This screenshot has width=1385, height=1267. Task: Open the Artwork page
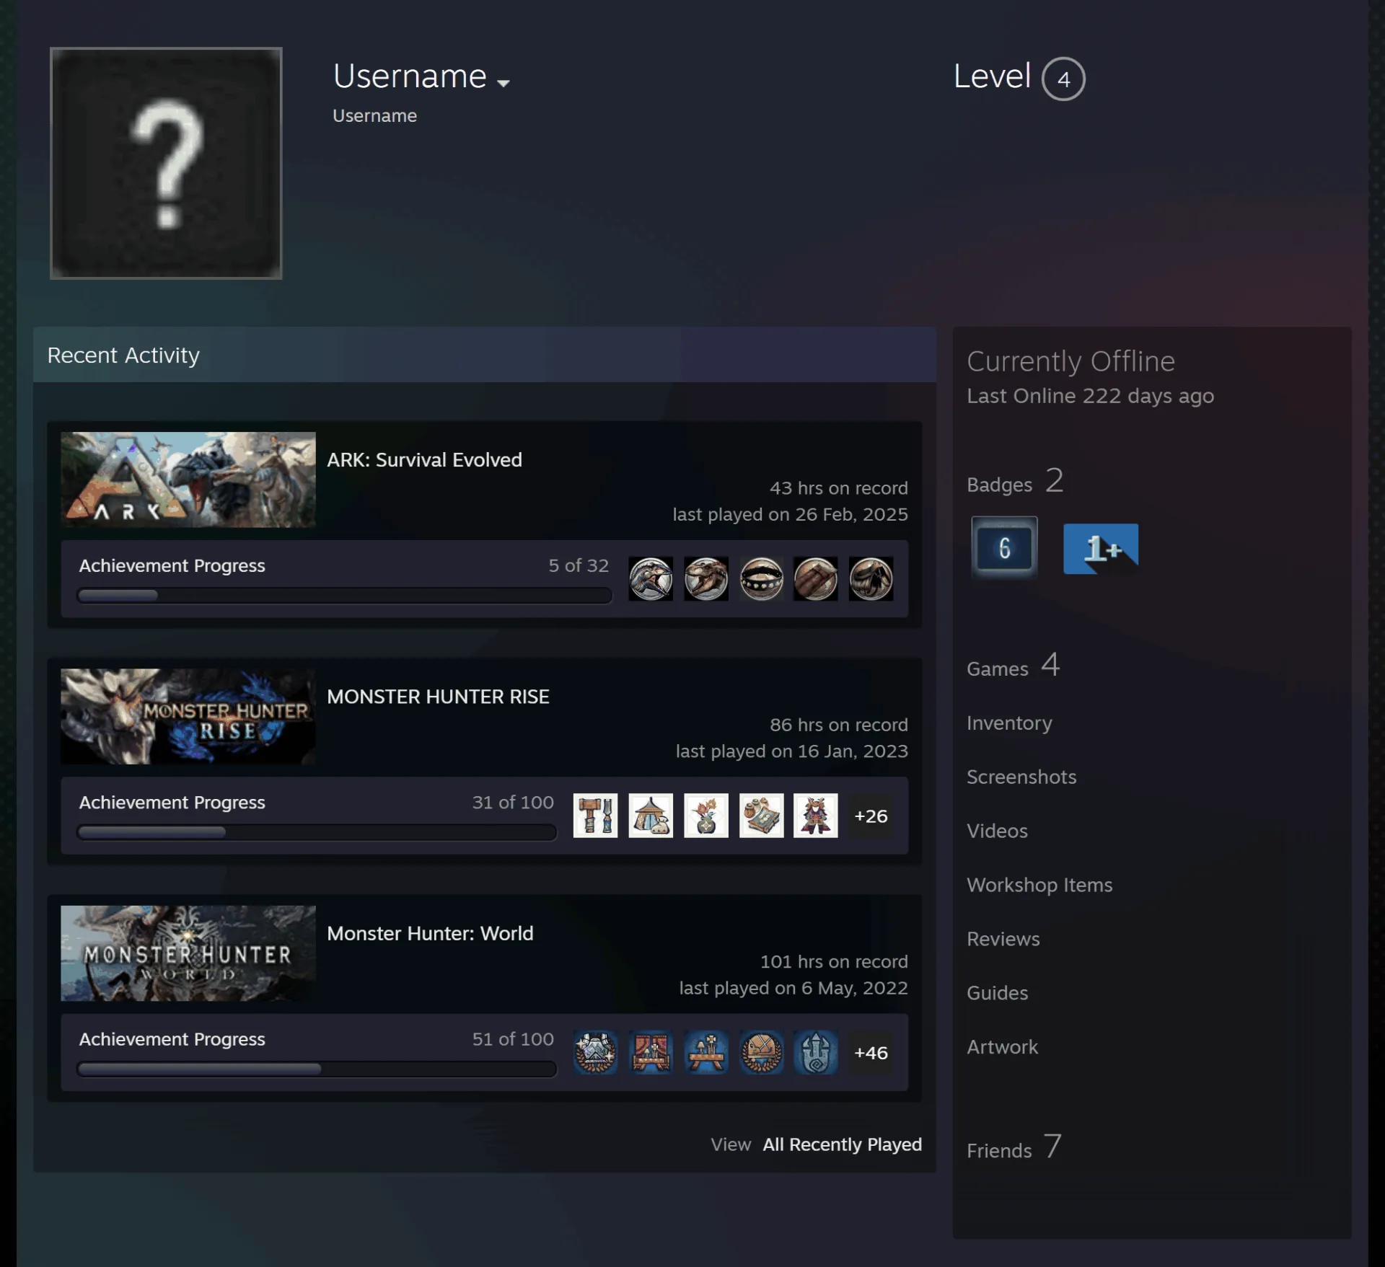click(1002, 1047)
